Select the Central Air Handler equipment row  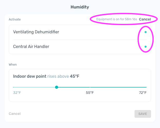[x=80, y=47]
